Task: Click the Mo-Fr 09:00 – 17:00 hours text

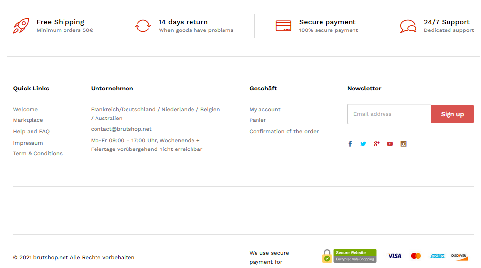Action: click(147, 145)
